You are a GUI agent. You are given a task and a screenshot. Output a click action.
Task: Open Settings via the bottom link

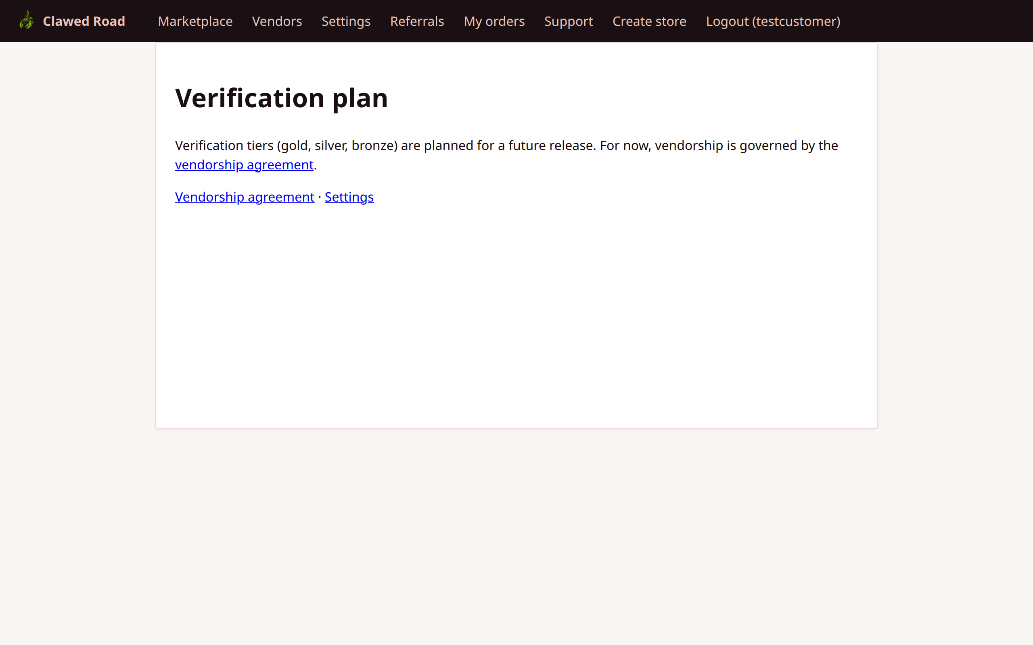(x=349, y=197)
